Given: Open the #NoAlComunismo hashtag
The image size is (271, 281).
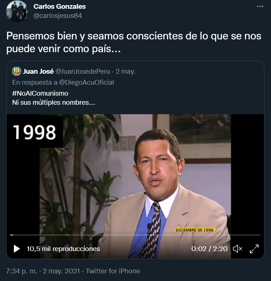Looking at the screenshot, I should pyautogui.click(x=40, y=93).
